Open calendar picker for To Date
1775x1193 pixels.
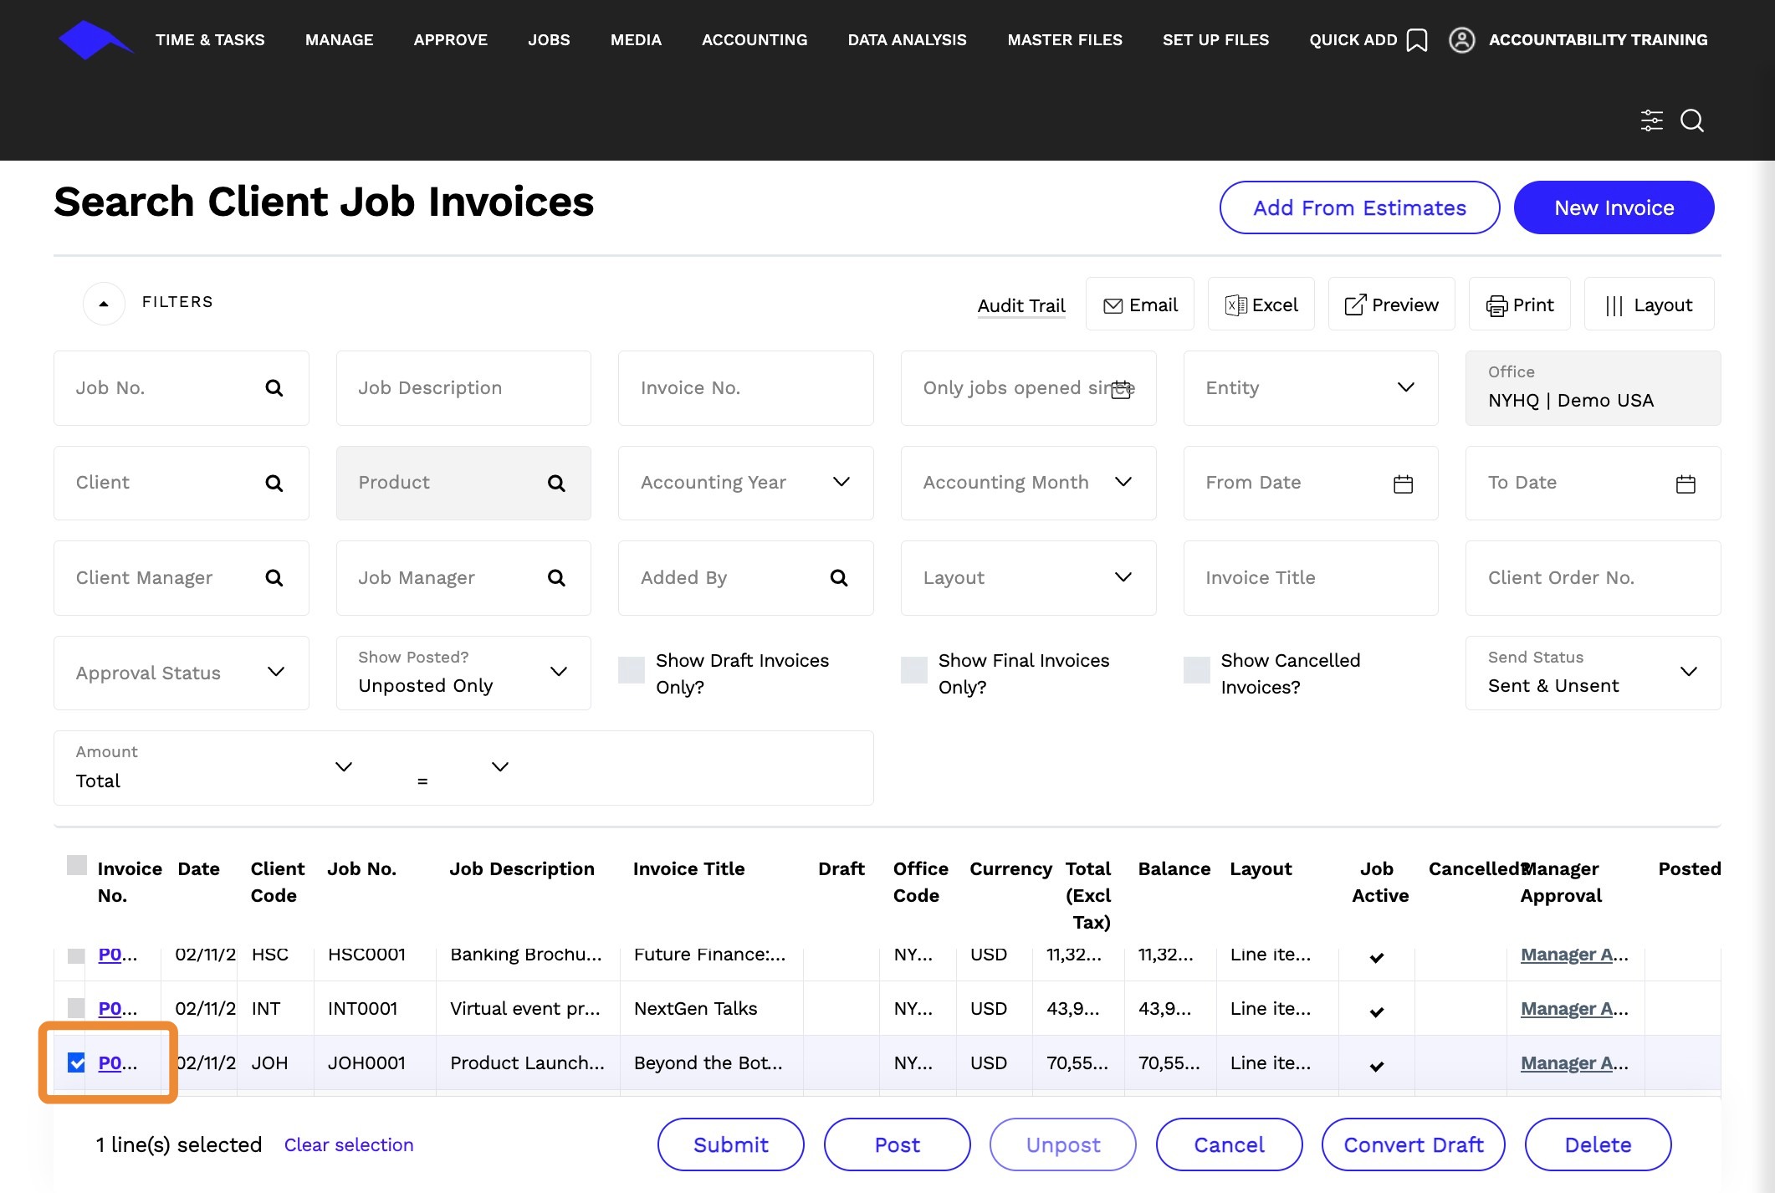(x=1685, y=484)
